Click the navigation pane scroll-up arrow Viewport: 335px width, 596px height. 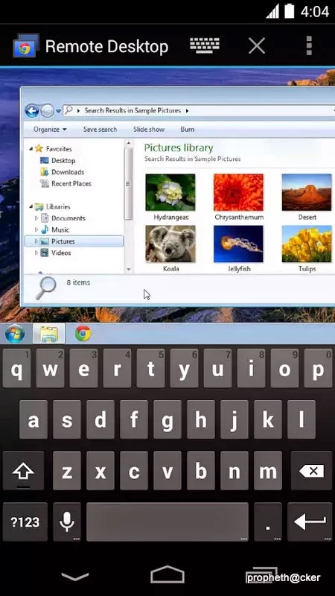tap(128, 143)
